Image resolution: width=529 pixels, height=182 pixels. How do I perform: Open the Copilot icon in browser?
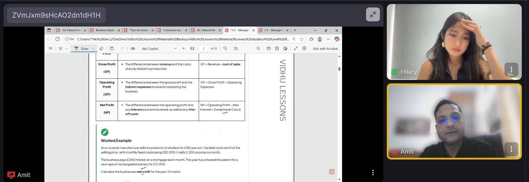[337, 39]
